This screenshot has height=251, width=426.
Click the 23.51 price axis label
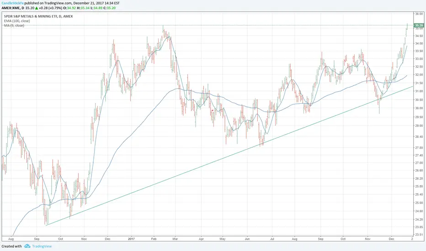[419, 235]
